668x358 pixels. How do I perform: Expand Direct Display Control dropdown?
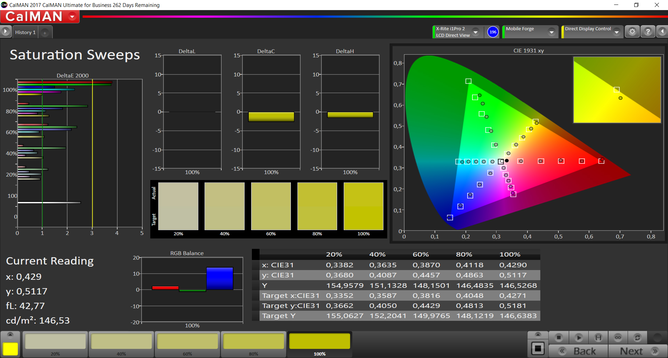[x=617, y=32]
